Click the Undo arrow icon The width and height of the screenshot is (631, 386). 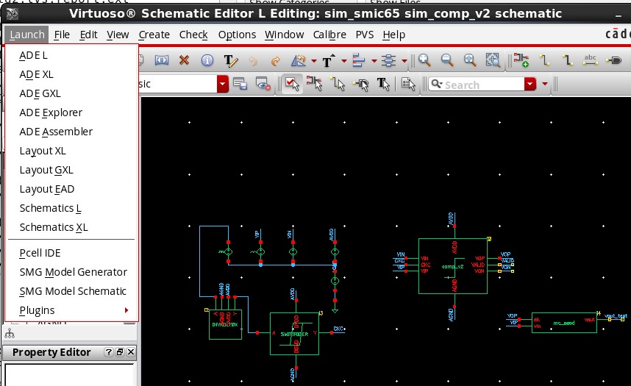[253, 61]
